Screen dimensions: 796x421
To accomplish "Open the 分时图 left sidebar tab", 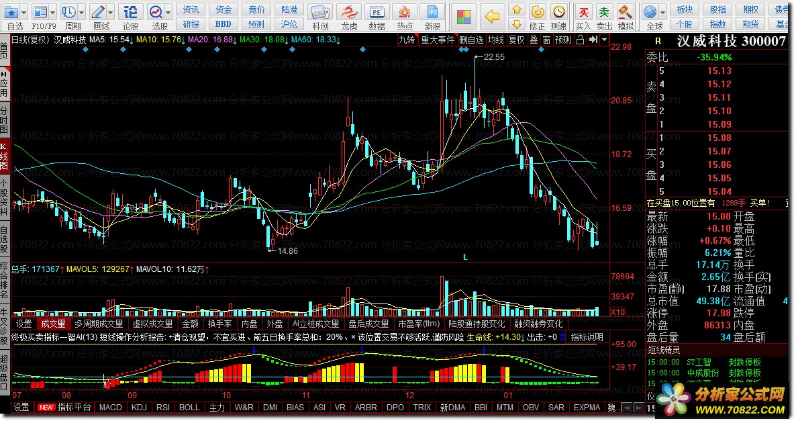I will point(4,120).
